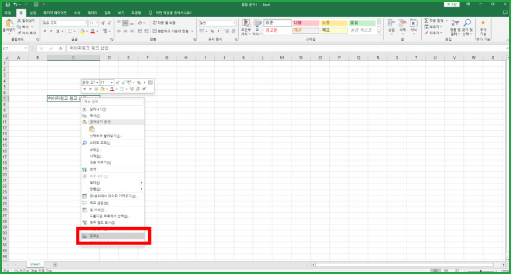This screenshot has height=274, width=511.
Task: Toggle Bold in ribbon font group
Action: tap(45, 31)
